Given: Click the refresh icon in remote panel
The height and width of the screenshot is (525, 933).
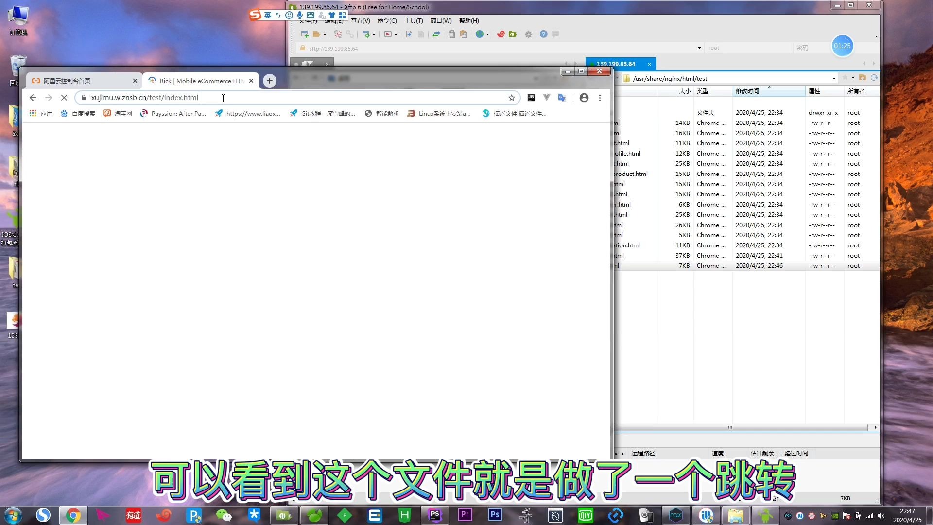Looking at the screenshot, I should 874,78.
